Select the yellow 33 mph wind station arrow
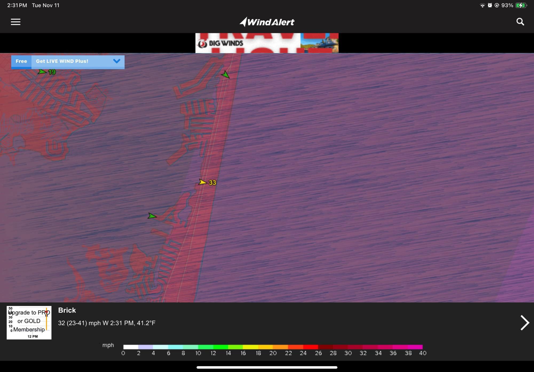Image resolution: width=534 pixels, height=372 pixels. pos(203,182)
